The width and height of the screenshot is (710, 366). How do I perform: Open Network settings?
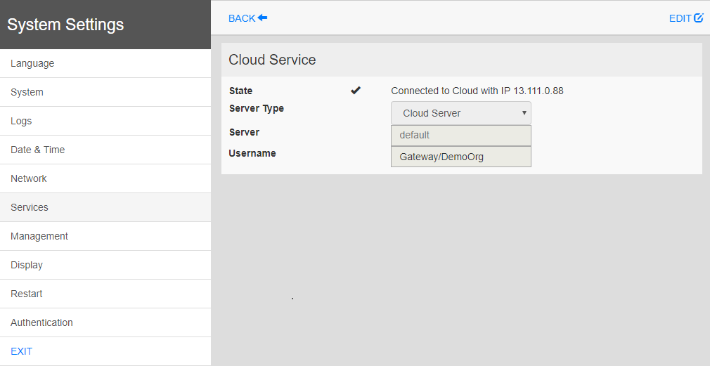[x=105, y=178]
